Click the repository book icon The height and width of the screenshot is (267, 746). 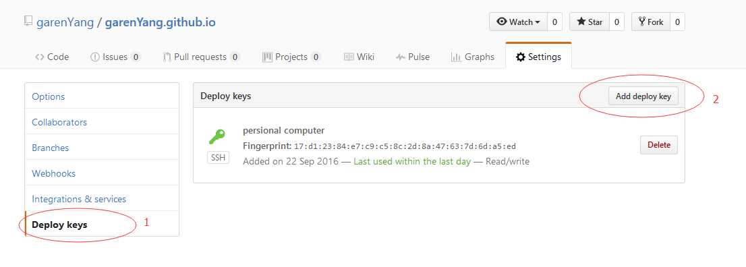pos(28,22)
